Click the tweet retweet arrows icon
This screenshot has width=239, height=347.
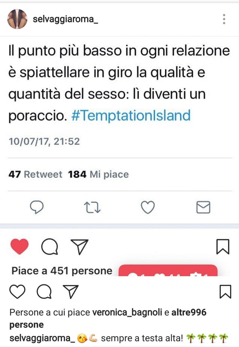tap(92, 208)
